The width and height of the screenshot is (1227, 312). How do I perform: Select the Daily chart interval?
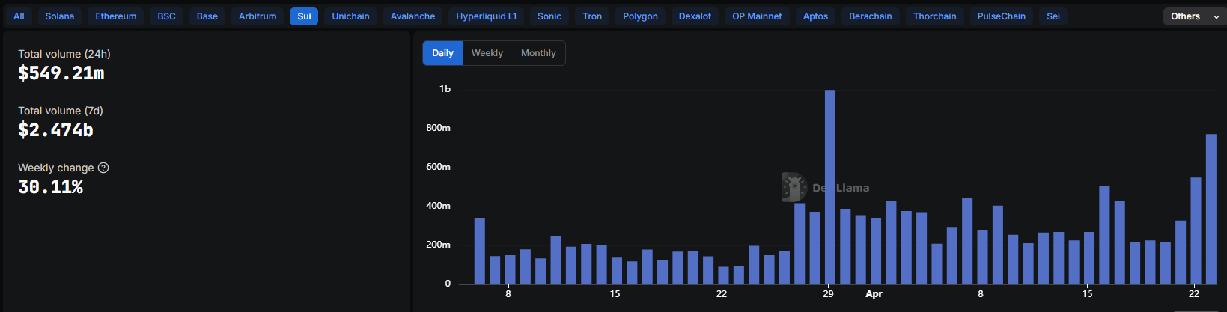(x=442, y=53)
